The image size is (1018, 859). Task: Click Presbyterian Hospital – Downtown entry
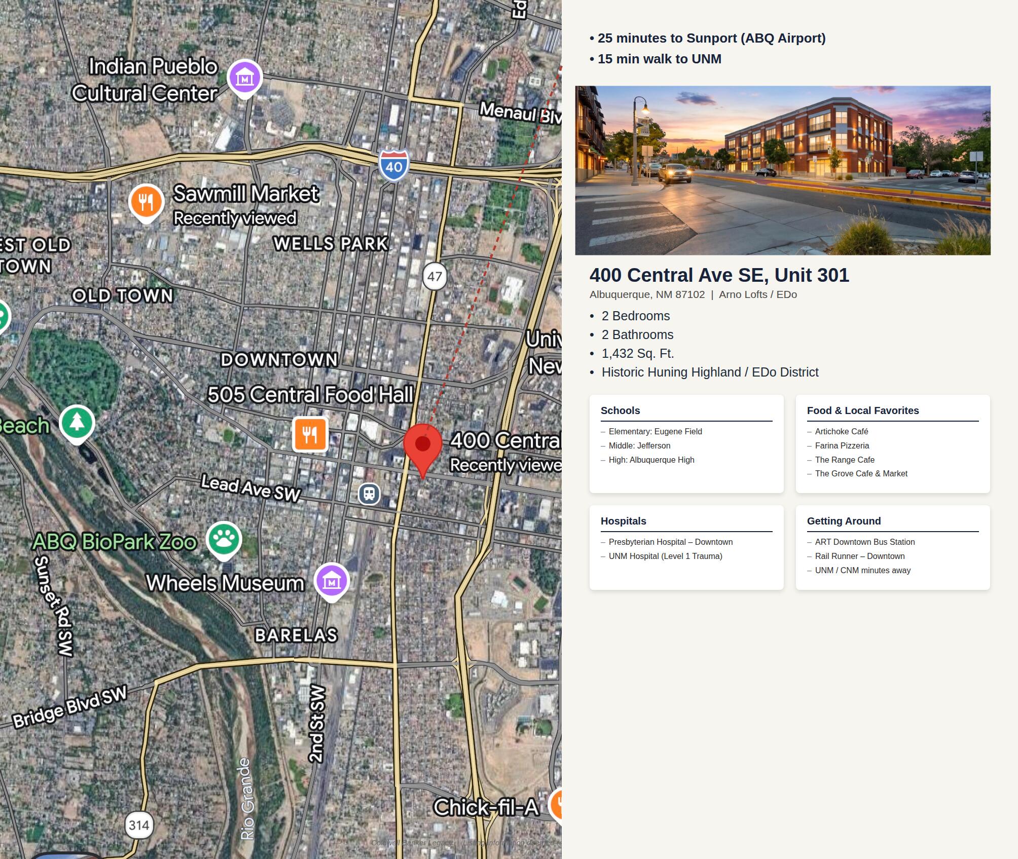point(671,542)
